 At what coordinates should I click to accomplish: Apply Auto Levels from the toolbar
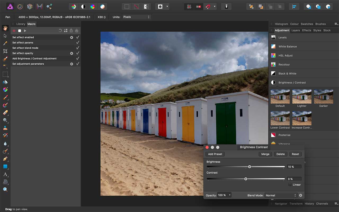point(74,7)
